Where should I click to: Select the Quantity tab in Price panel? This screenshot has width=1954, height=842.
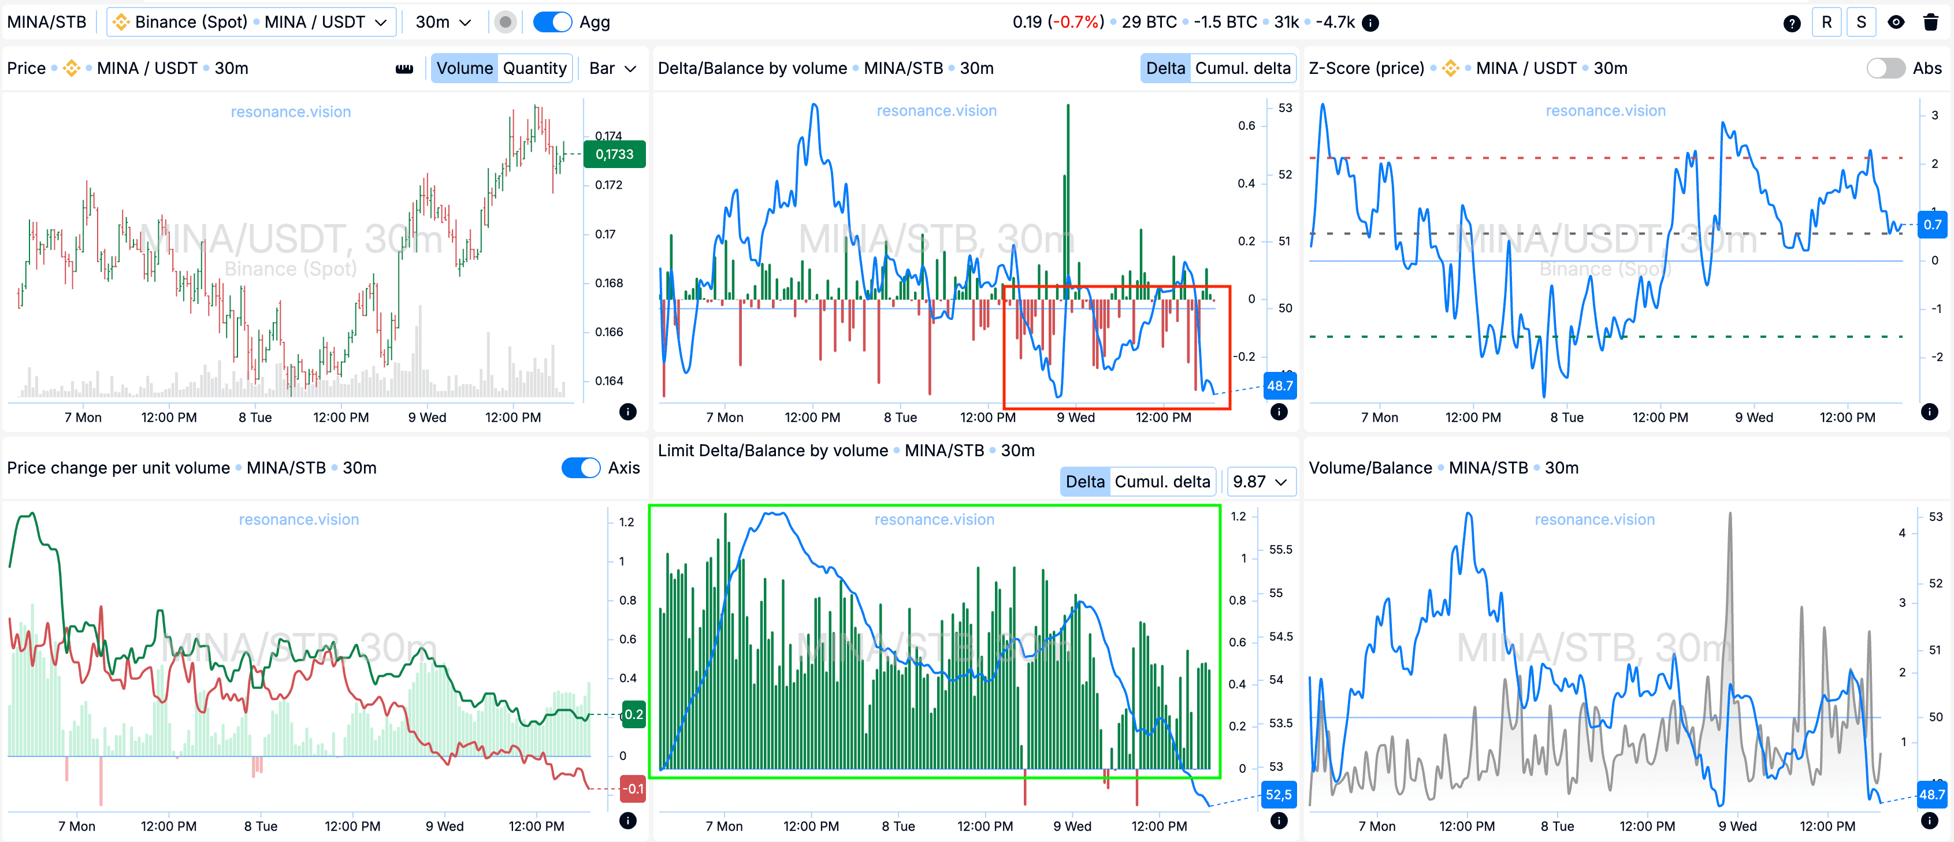pos(535,68)
